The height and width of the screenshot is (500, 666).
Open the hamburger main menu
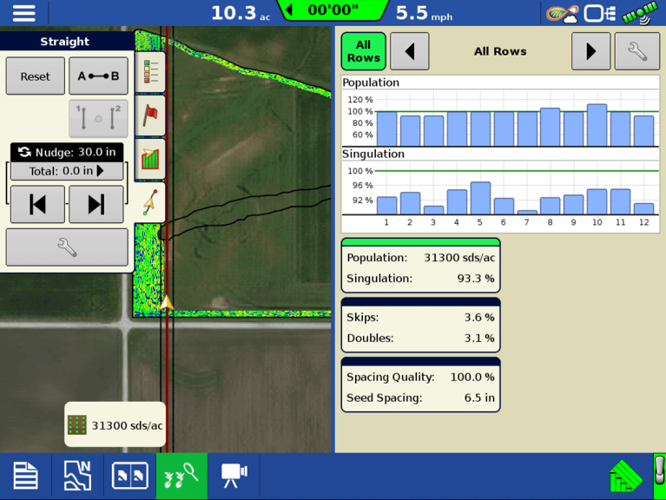[23, 13]
